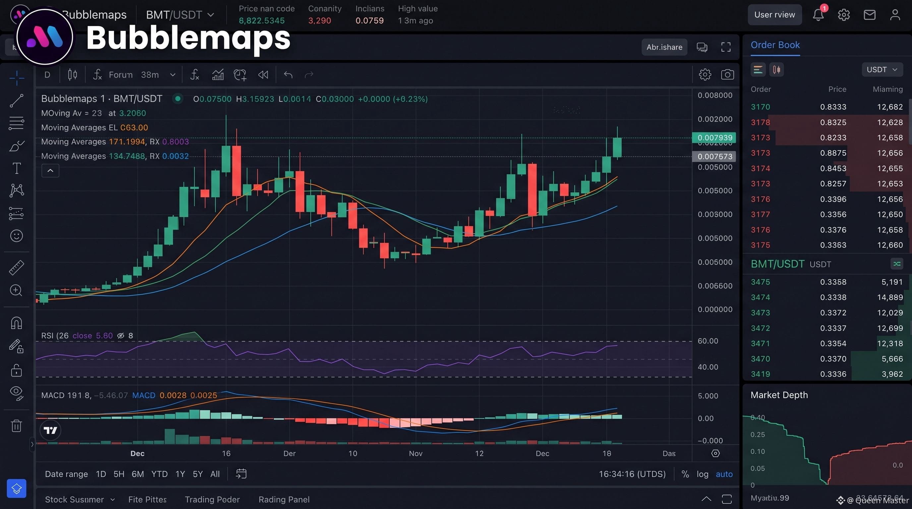The image size is (912, 509).
Task: Open the second fx formula tool in toolbar
Action: [195, 75]
